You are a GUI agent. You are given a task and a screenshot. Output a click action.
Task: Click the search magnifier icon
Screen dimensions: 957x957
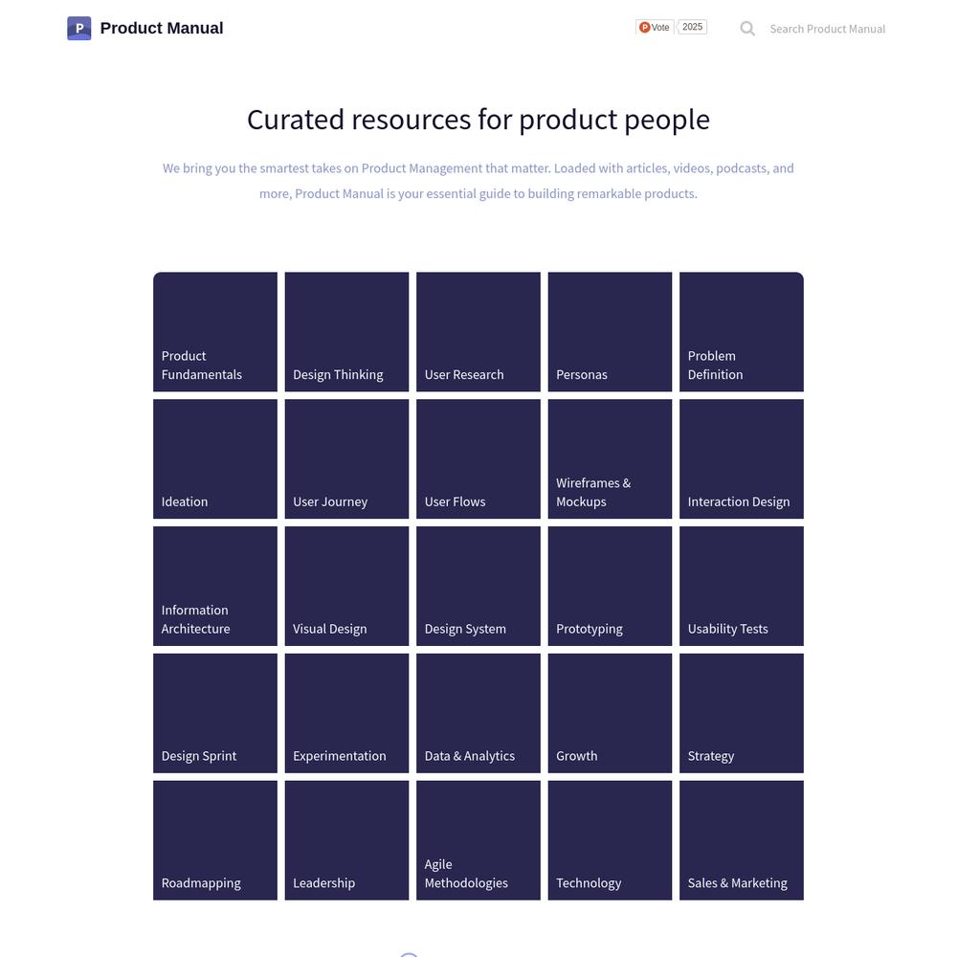(x=747, y=29)
